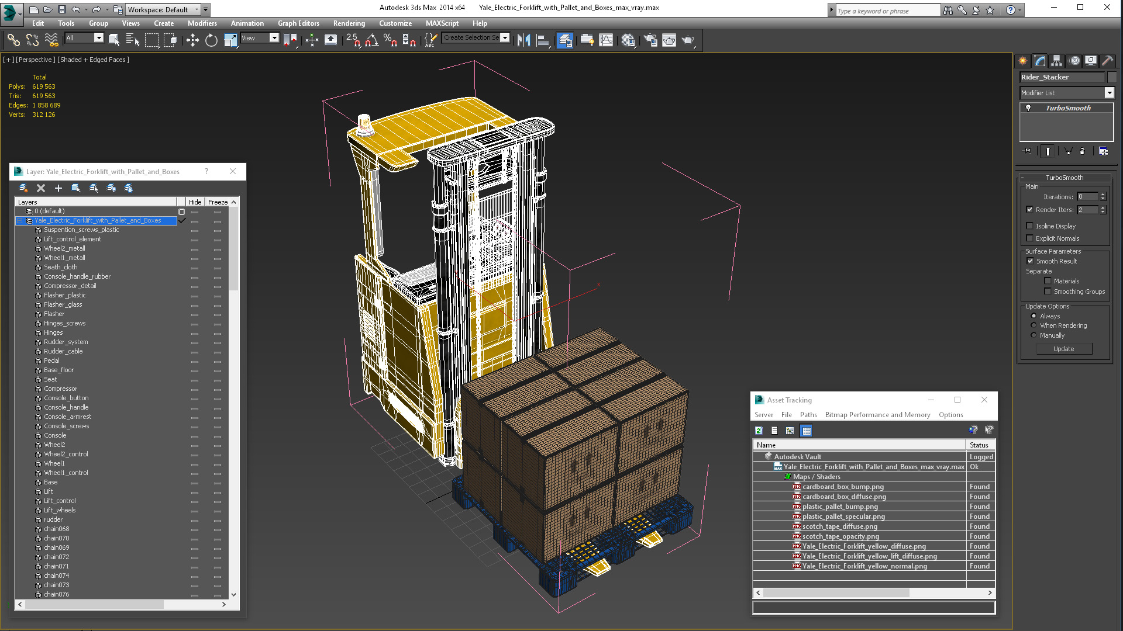The height and width of the screenshot is (631, 1123).
Task: Switch to the Utilities command panel
Action: [x=1107, y=60]
